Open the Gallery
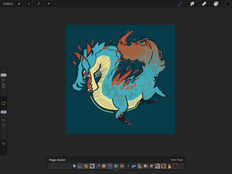232x174 pixels. click(8, 4)
